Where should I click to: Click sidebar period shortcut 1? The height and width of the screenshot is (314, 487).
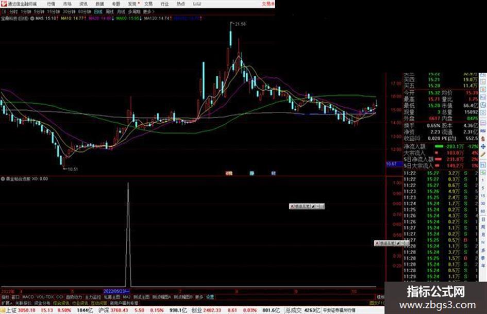point(483,180)
